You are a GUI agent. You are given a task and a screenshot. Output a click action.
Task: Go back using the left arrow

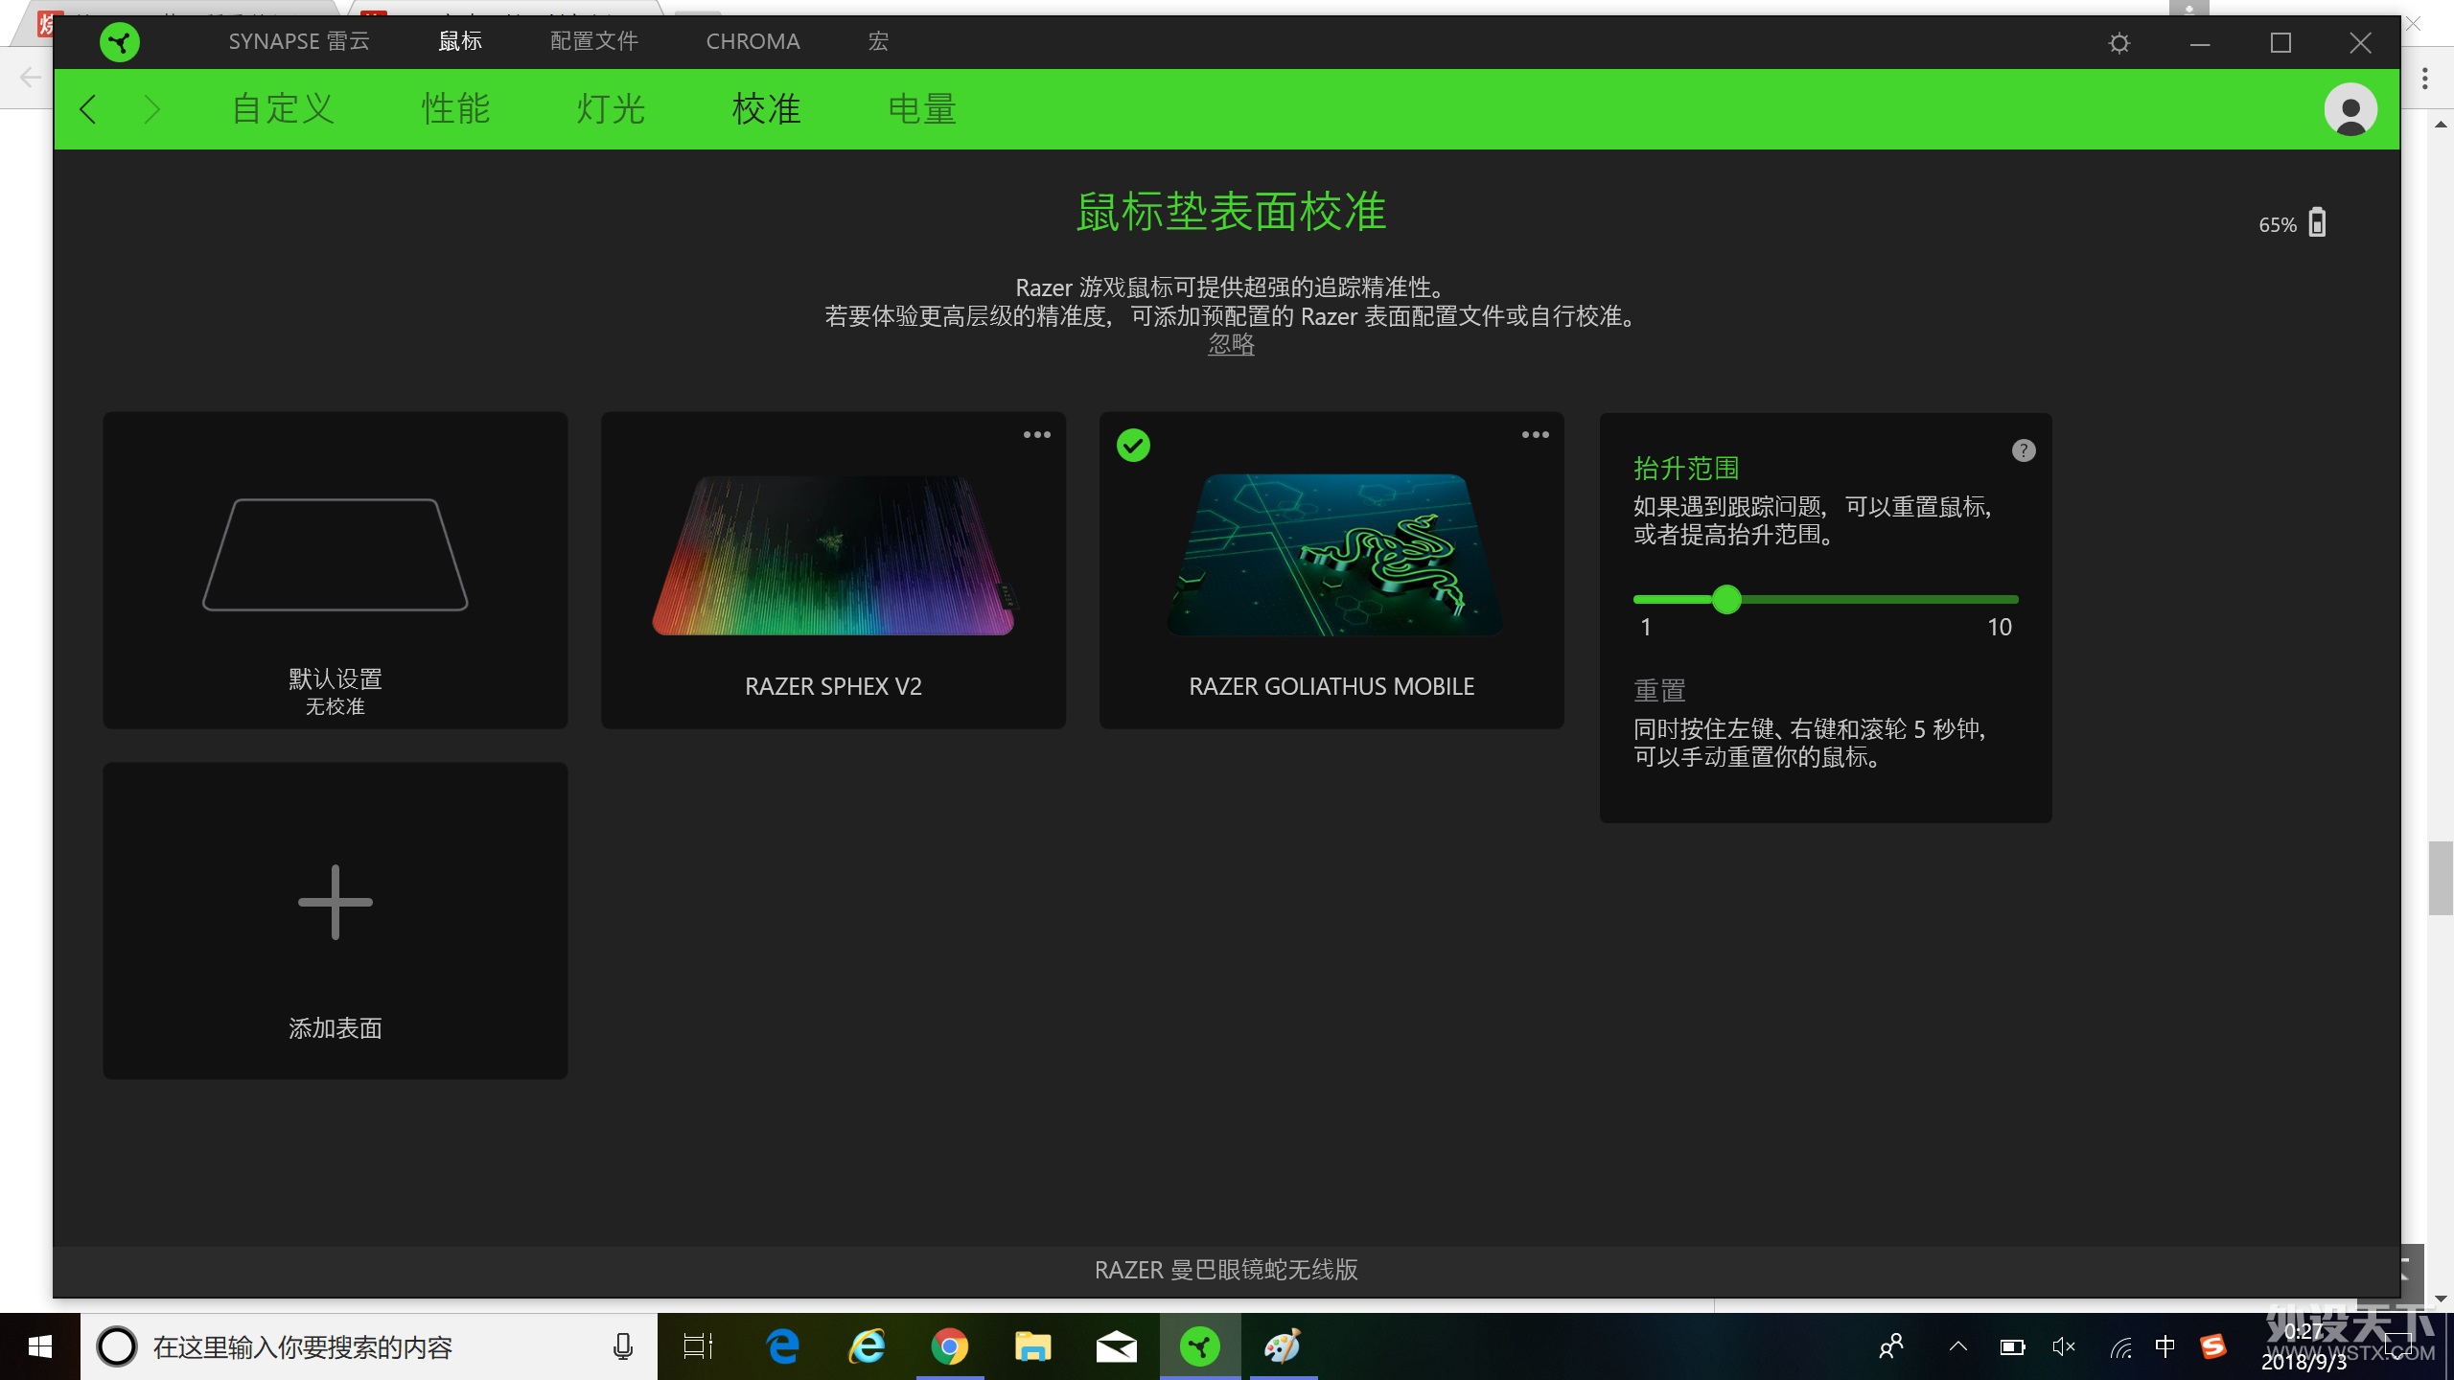tap(88, 109)
